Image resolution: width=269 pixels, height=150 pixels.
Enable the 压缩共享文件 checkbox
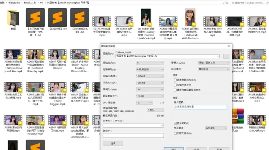click(x=175, y=85)
